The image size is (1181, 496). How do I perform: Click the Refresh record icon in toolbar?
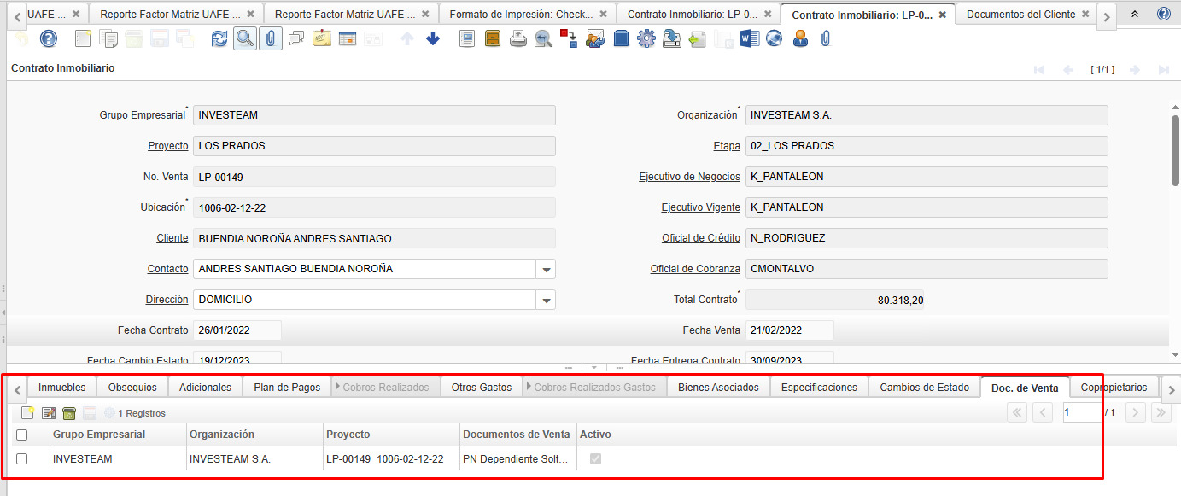(x=219, y=38)
